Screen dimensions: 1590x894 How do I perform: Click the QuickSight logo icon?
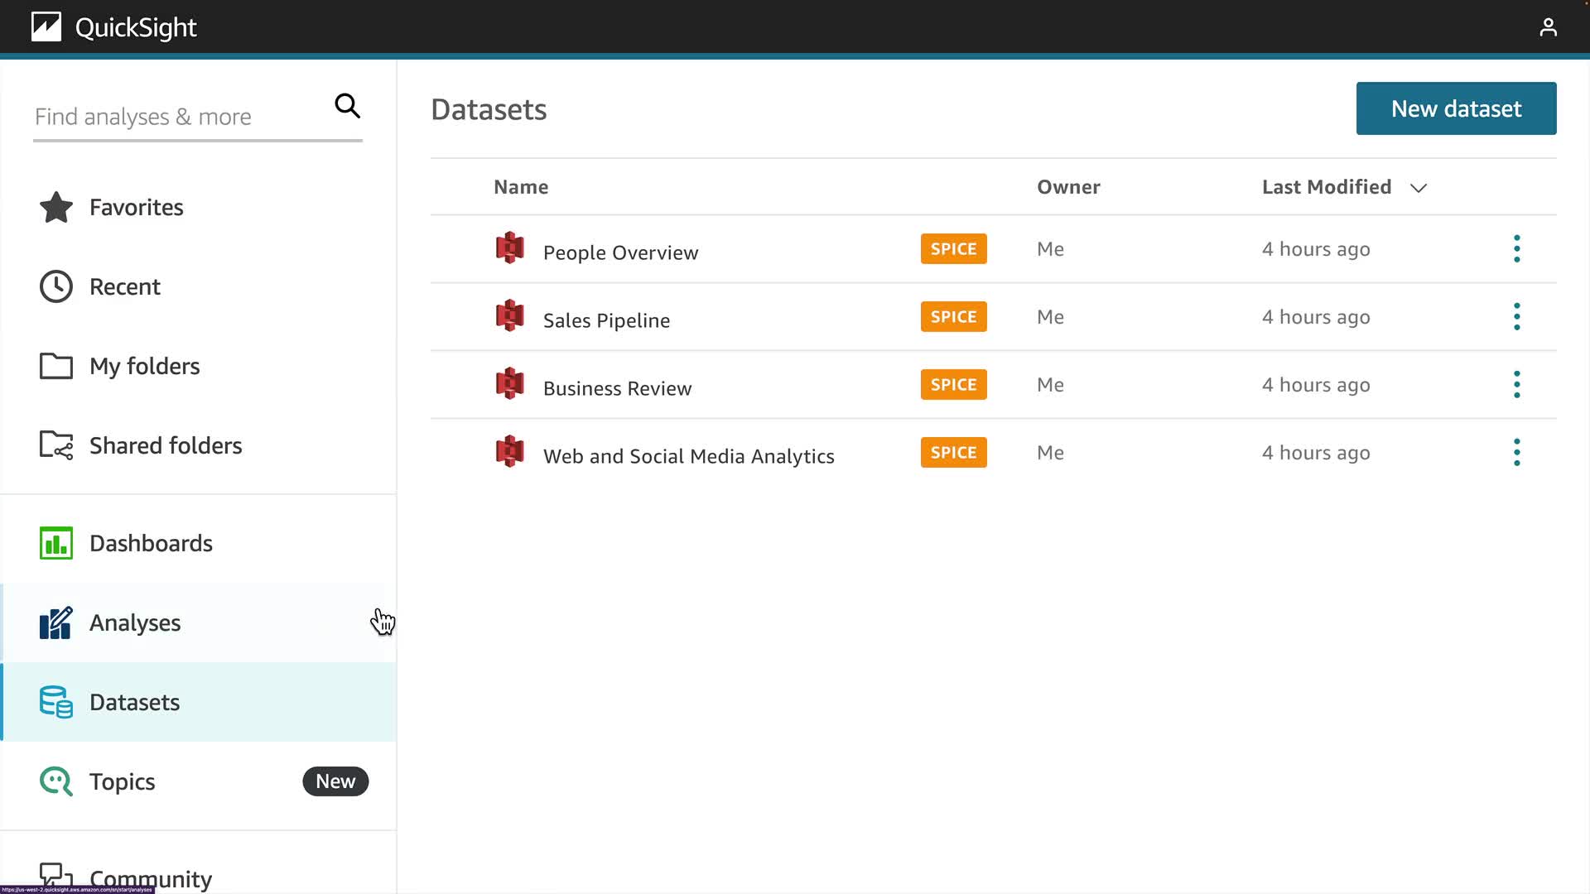click(x=46, y=27)
